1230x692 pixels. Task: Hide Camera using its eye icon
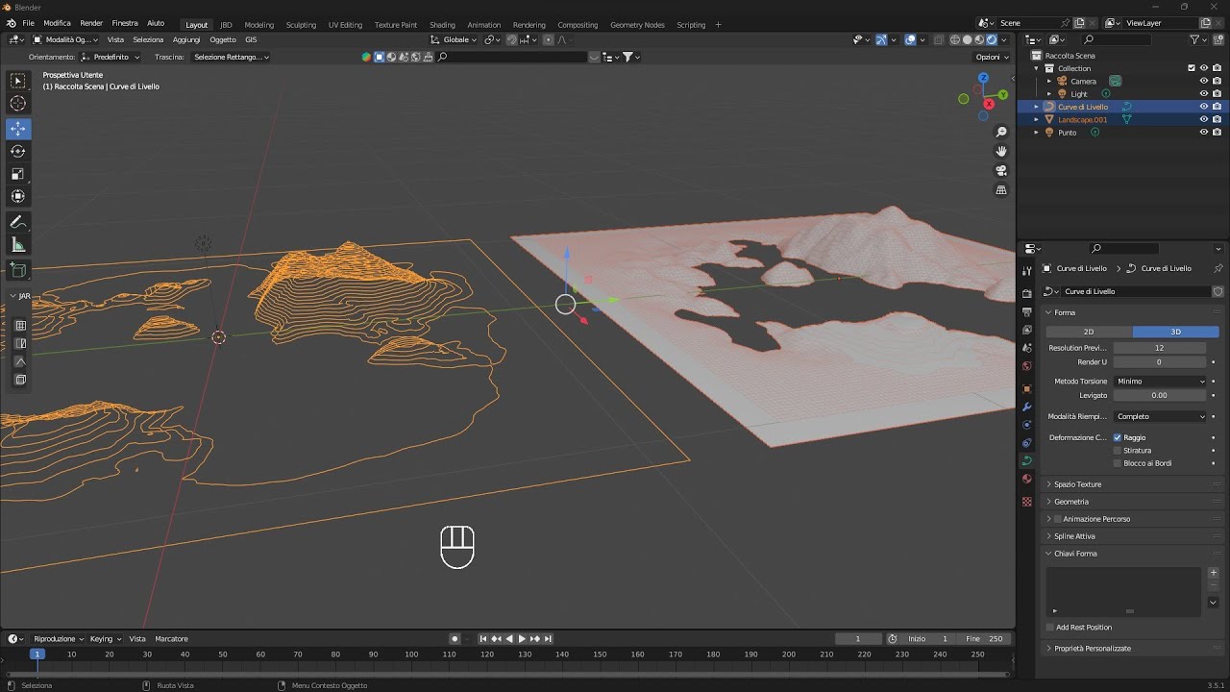click(1203, 81)
